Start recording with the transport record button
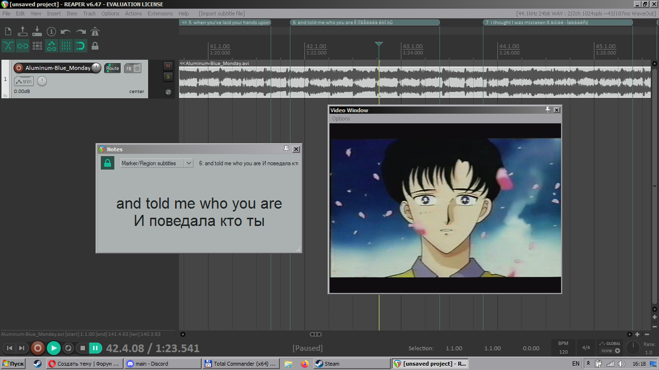The width and height of the screenshot is (659, 370). click(x=38, y=348)
